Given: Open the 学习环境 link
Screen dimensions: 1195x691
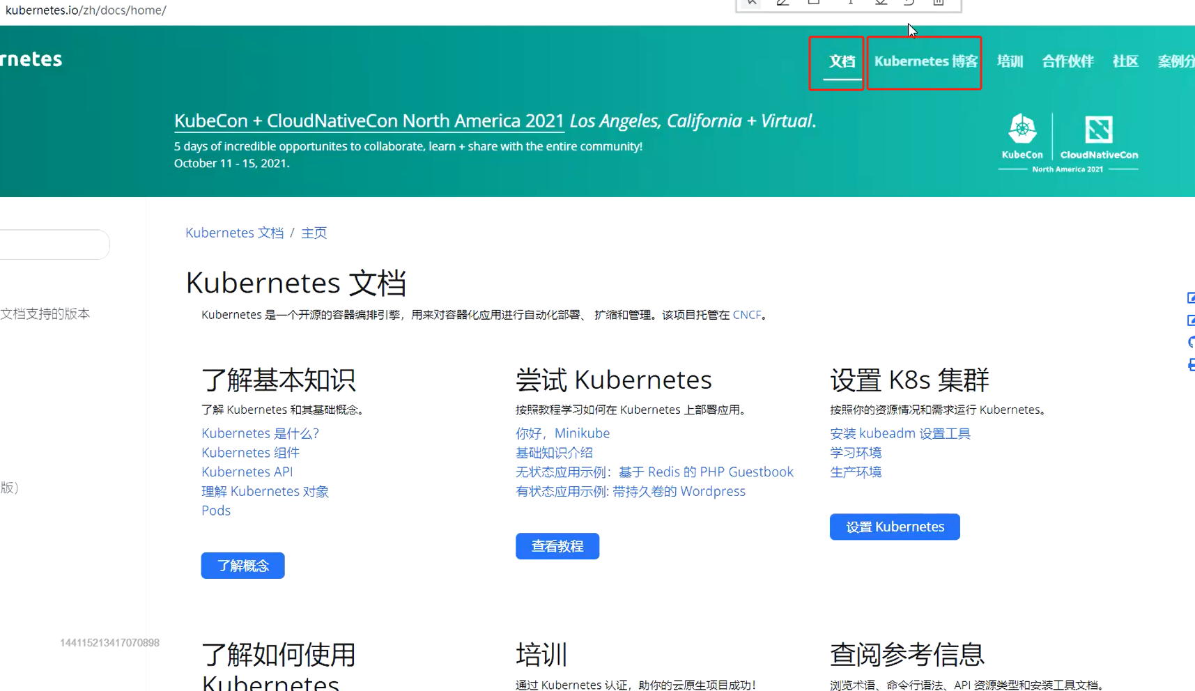Looking at the screenshot, I should point(856,453).
